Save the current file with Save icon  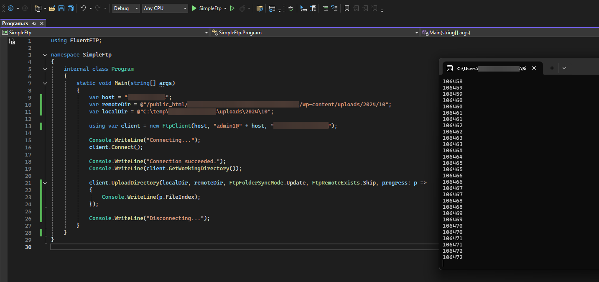tap(61, 8)
